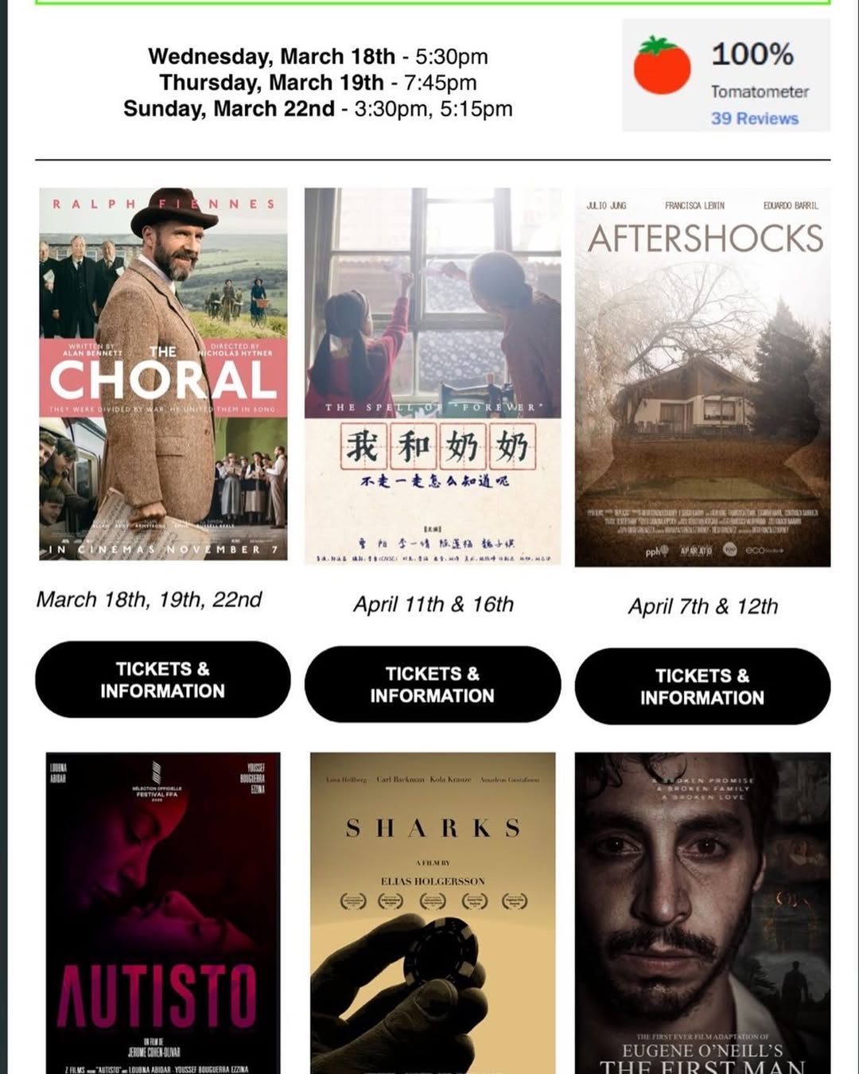Screen dimensions: 859x1074
Task: Click the March 18th, 19th, 22nd dates text
Action: pos(149,600)
